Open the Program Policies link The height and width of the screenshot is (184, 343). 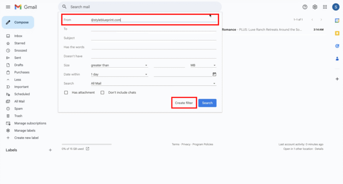coord(203,144)
